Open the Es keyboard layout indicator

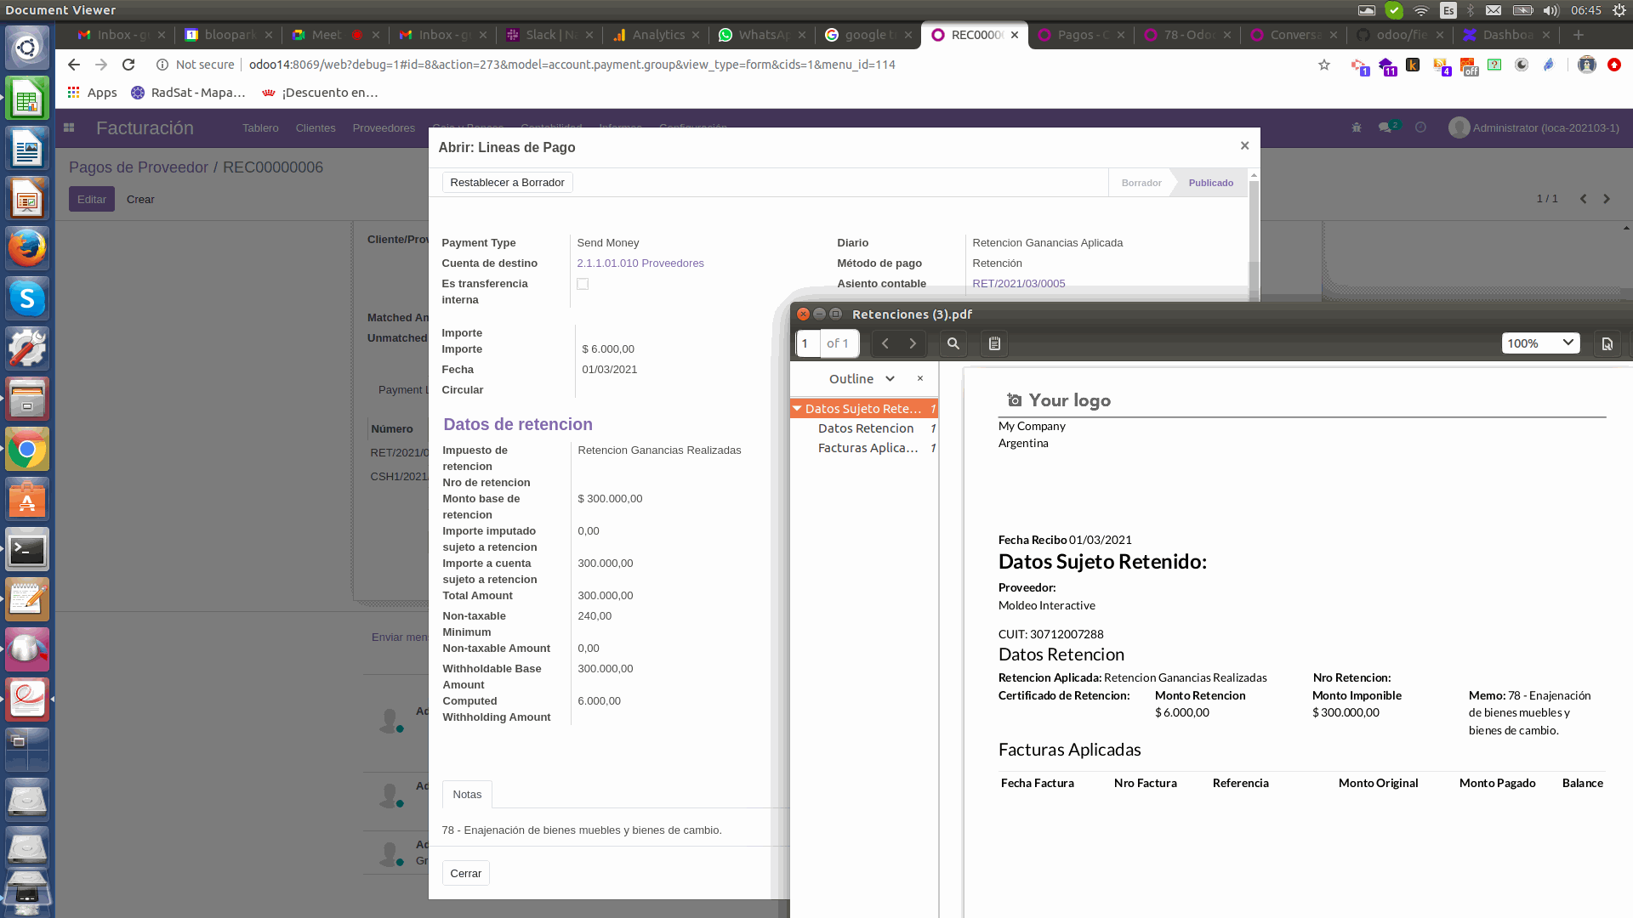pos(1448,10)
